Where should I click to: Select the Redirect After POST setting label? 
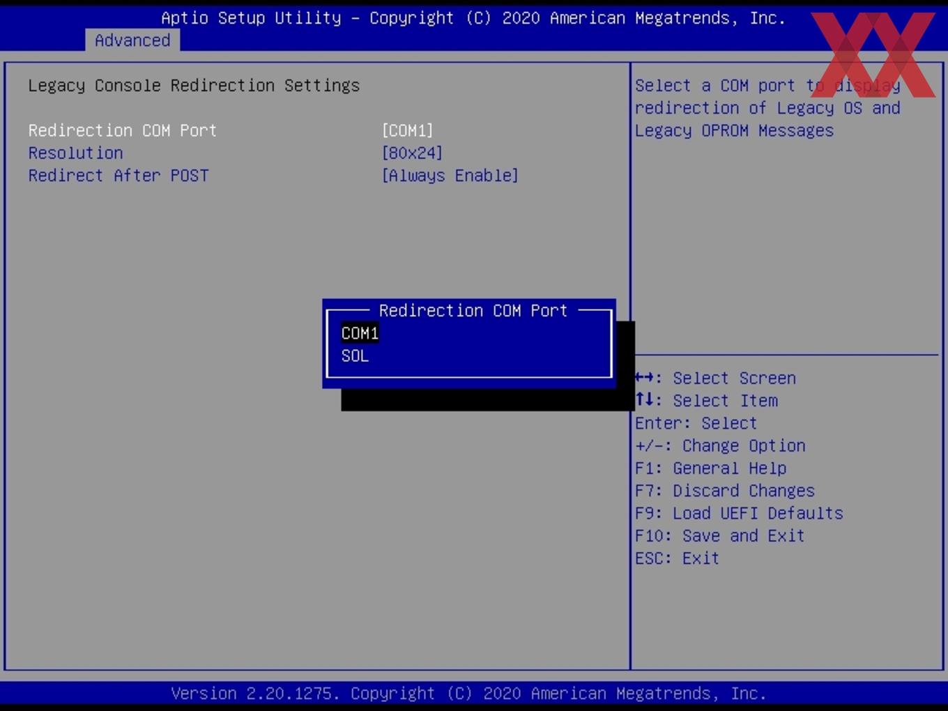(118, 176)
